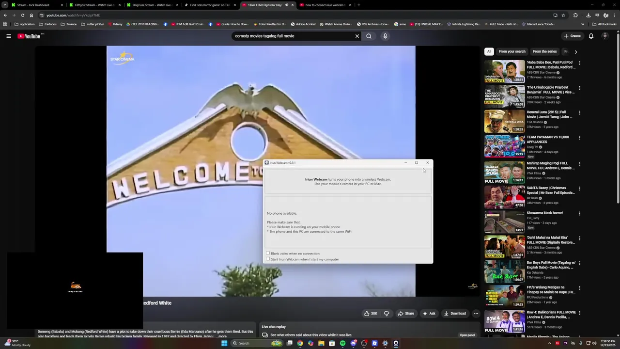Viewport: 620px width, 349px height.
Task: Clear the YouTube search box text
Action: [x=357, y=36]
